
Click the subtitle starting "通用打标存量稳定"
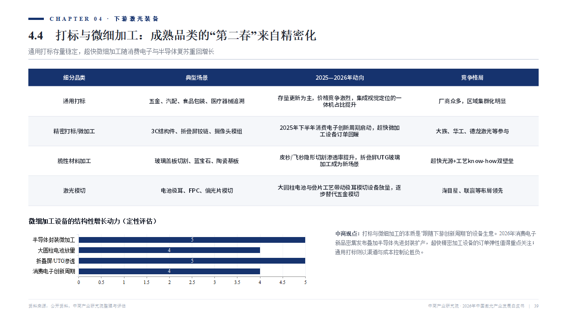(121, 52)
